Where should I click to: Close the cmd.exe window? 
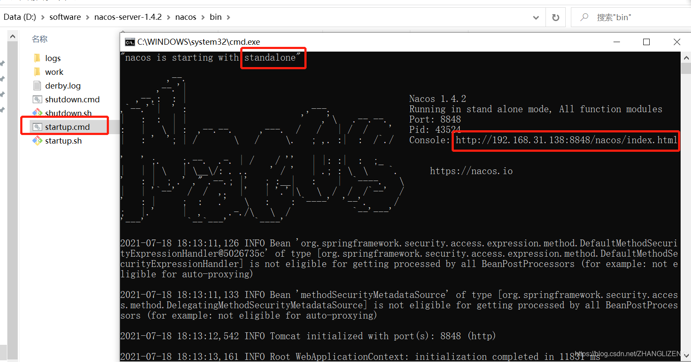677,42
